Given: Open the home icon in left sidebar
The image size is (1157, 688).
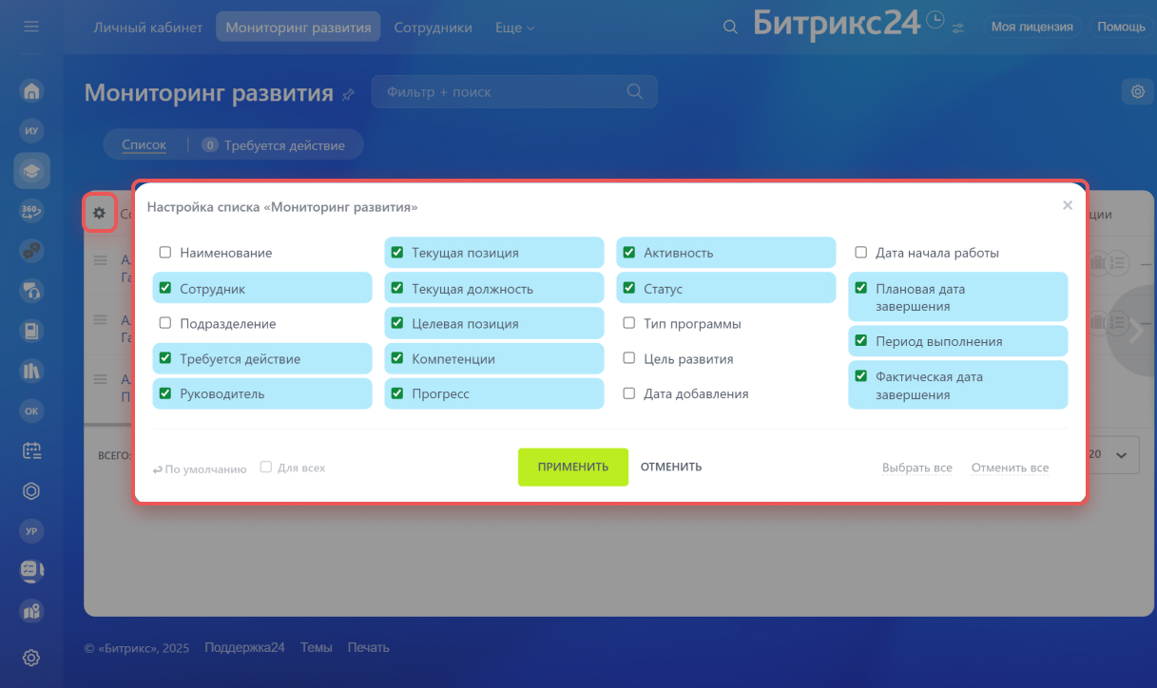Looking at the screenshot, I should [x=31, y=91].
